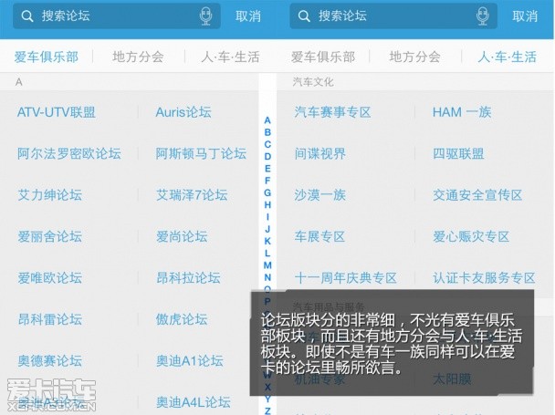This screenshot has height=415, width=555.
Task: Jump to letter Y in index bar
Action: click(267, 399)
